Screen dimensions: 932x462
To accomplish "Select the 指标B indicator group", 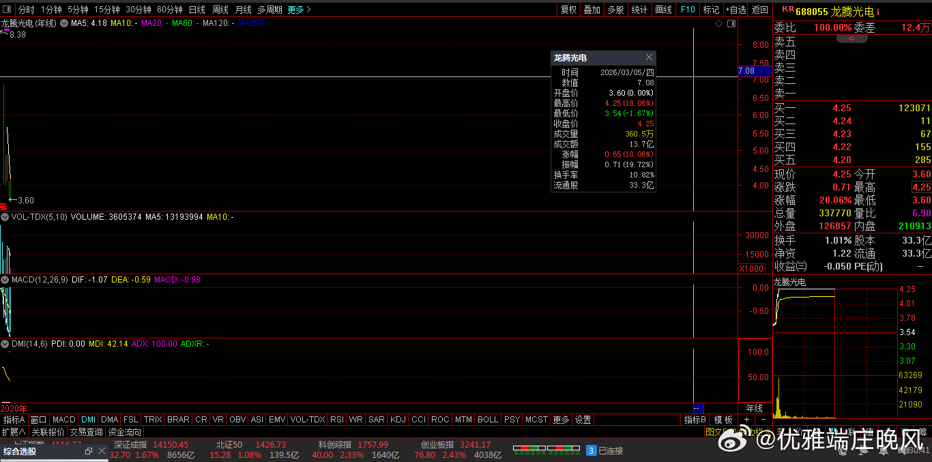I will pos(695,420).
